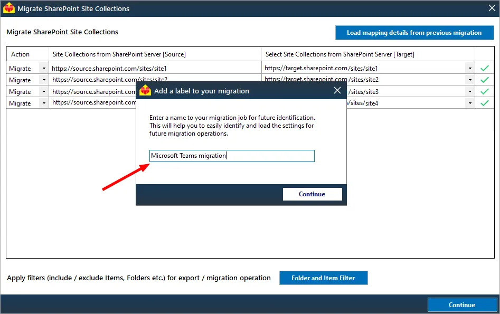The height and width of the screenshot is (314, 500).
Task: Close the Add a label dialog
Action: [337, 91]
